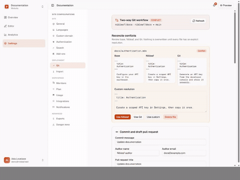The height and width of the screenshot is (180, 240).
Task: Open General site settings
Action: pyautogui.click(x=68, y=24)
